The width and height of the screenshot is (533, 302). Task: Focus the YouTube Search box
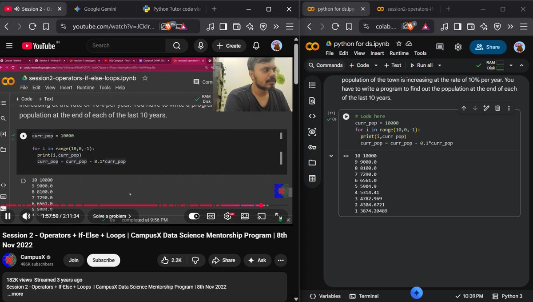point(126,45)
